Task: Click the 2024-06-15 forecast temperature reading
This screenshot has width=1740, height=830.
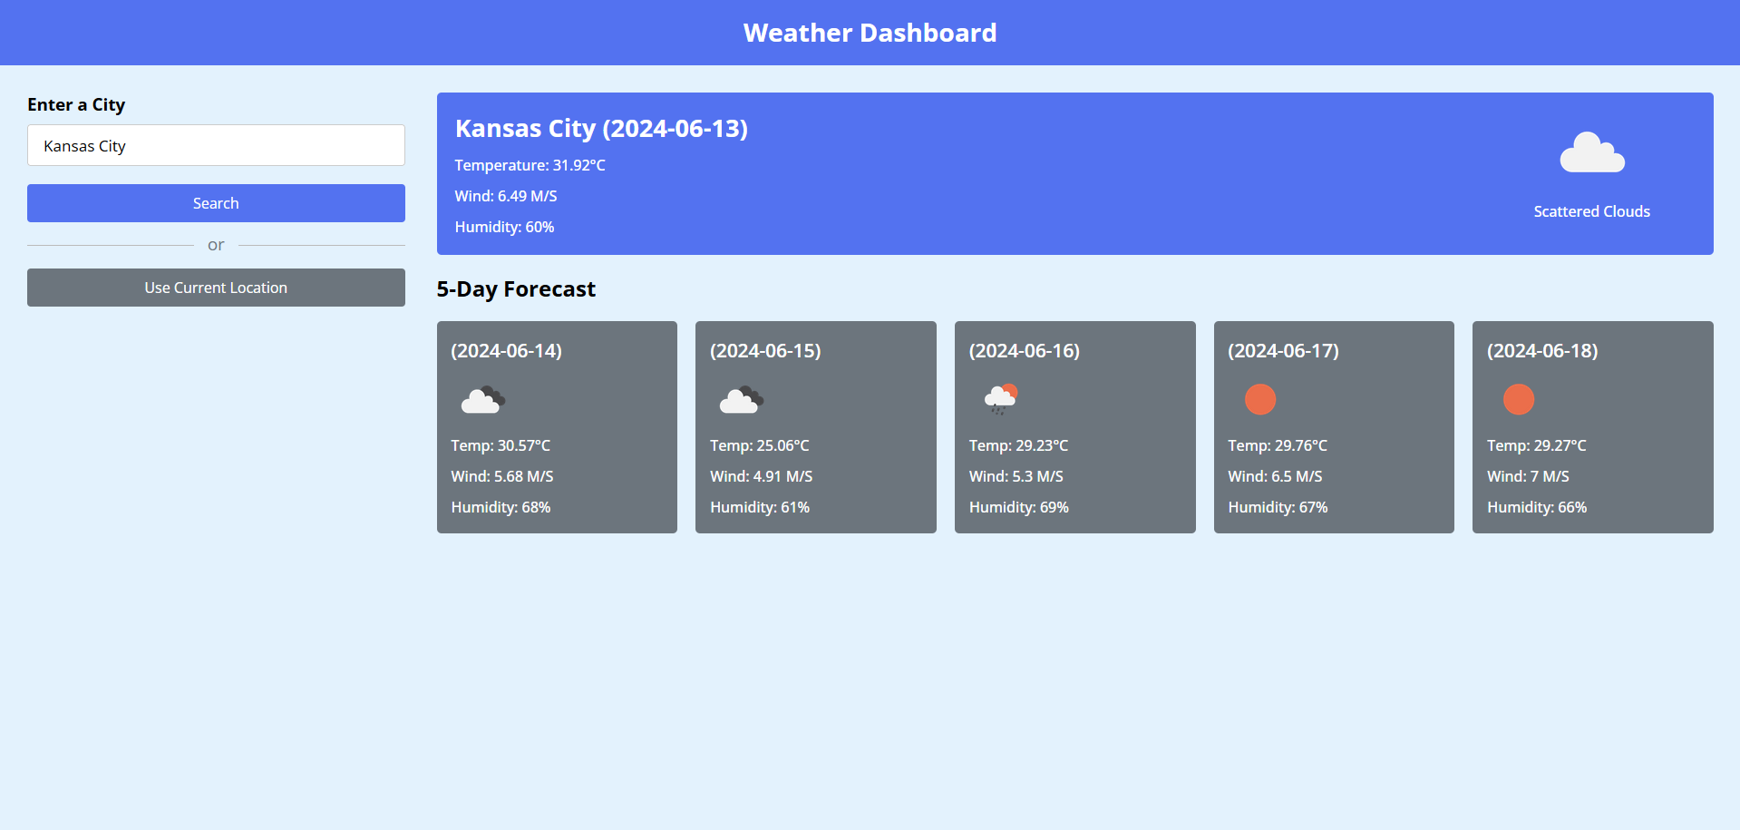Action: click(759, 445)
